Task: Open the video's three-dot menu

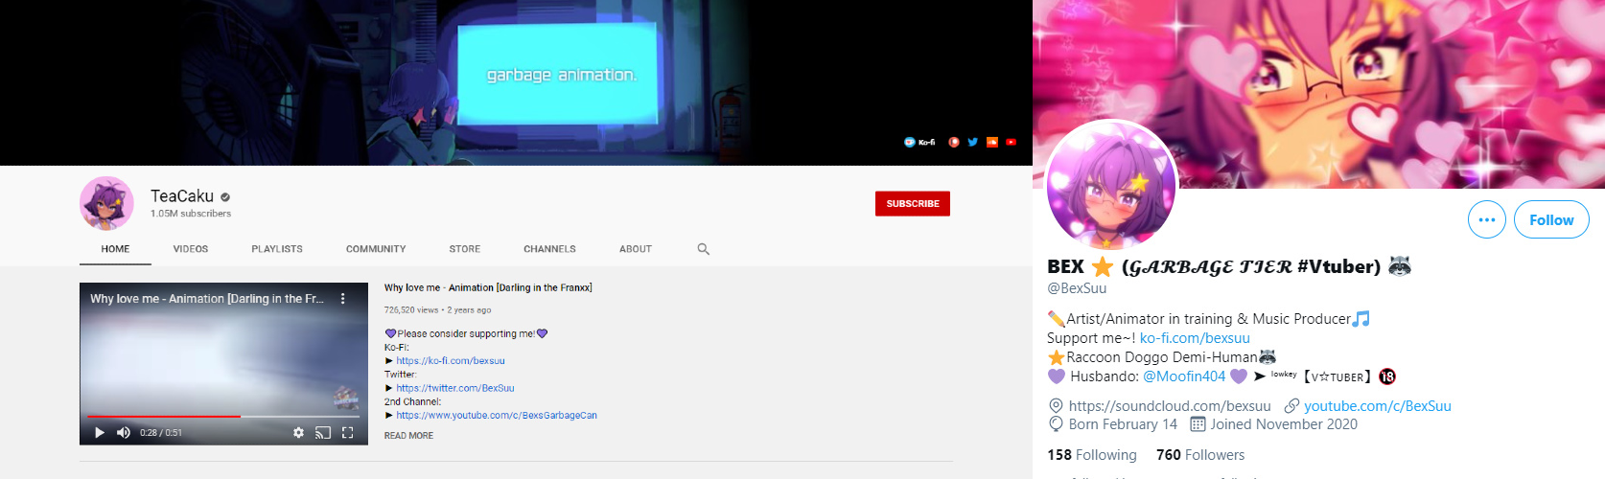Action: click(x=342, y=299)
